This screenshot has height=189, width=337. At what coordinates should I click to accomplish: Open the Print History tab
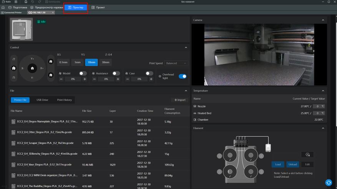click(64, 100)
